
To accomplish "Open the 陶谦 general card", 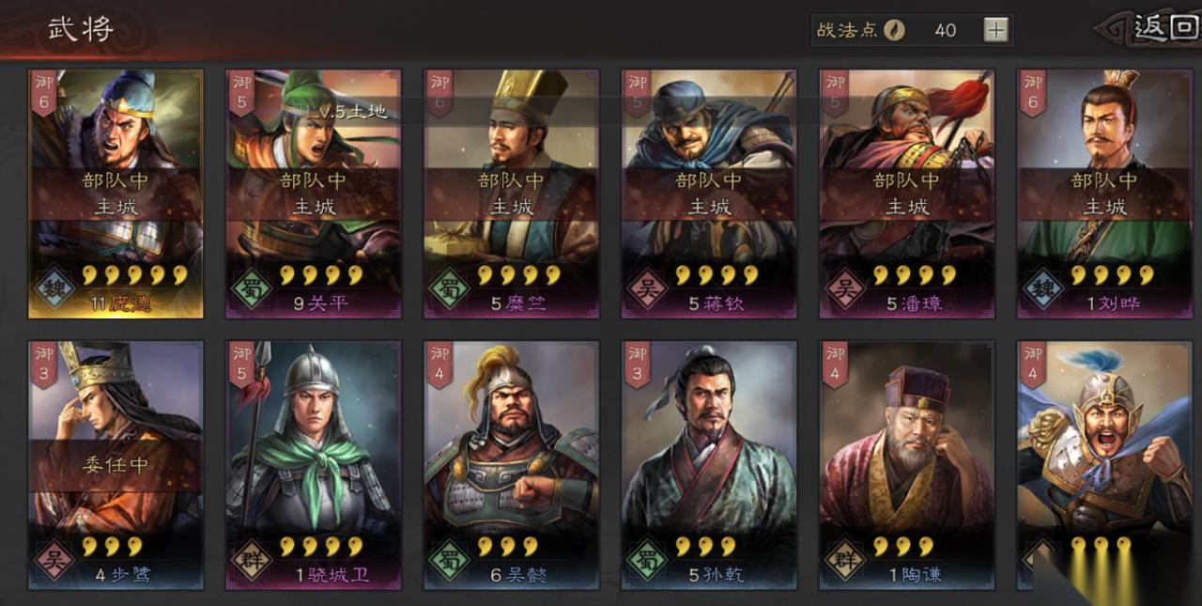I will [907, 465].
